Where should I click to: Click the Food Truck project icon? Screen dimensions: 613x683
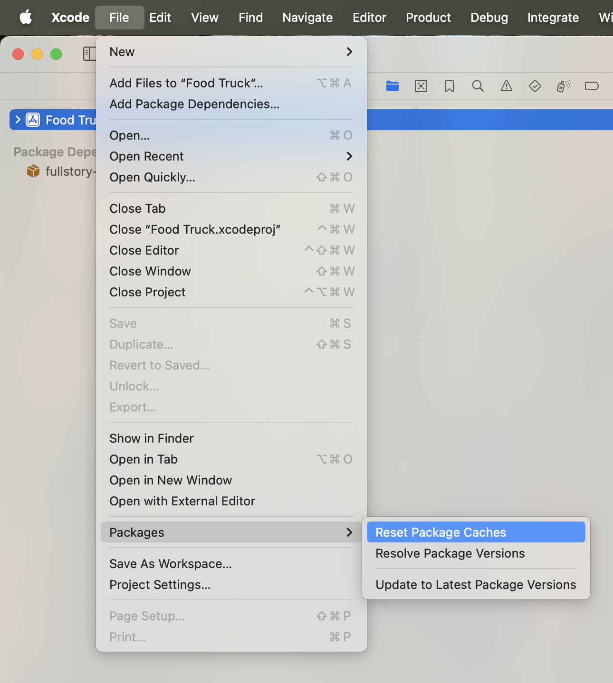(33, 120)
